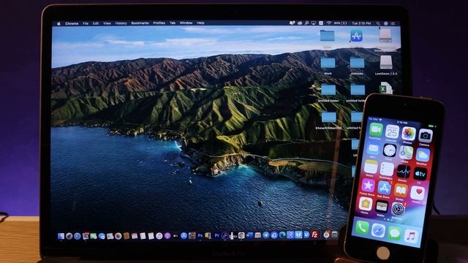Tap Music in the iPhone dock
This screenshot has width=468, height=263.
[x=411, y=236]
